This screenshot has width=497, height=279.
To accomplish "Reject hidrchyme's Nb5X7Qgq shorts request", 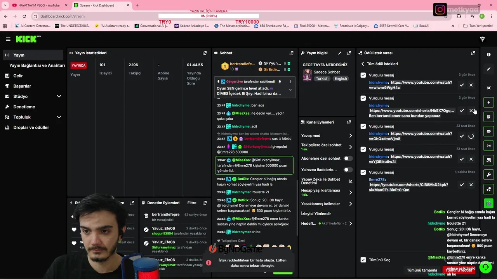I will [471, 110].
